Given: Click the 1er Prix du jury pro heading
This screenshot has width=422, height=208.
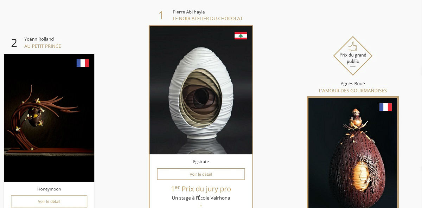Looking at the screenshot, I should coord(201,189).
